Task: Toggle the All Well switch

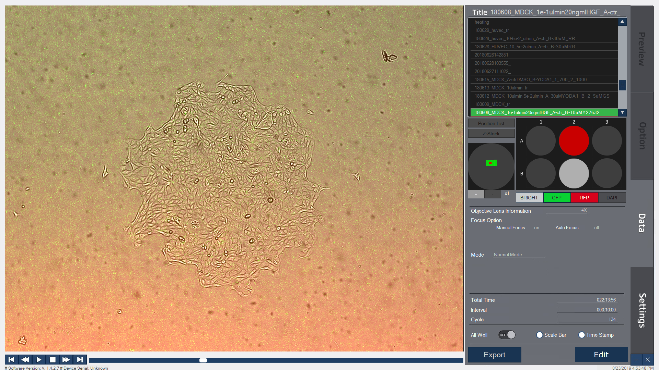Action: tap(507, 335)
